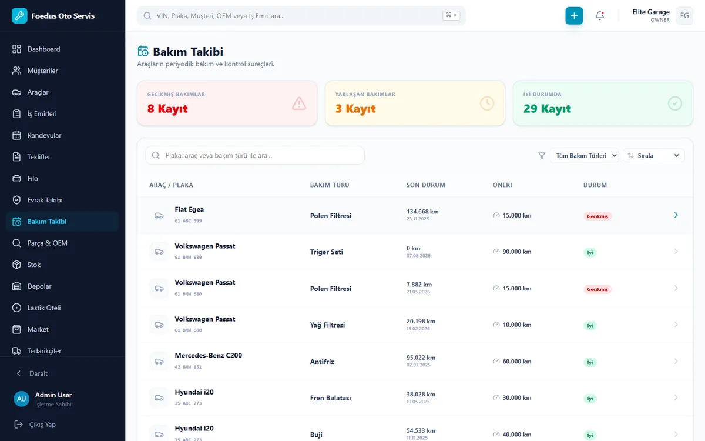The image size is (705, 441).
Task: Open notifications bell icon
Action: tap(600, 16)
